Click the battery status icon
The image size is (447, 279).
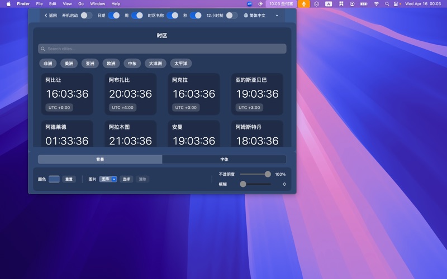pyautogui.click(x=363, y=4)
